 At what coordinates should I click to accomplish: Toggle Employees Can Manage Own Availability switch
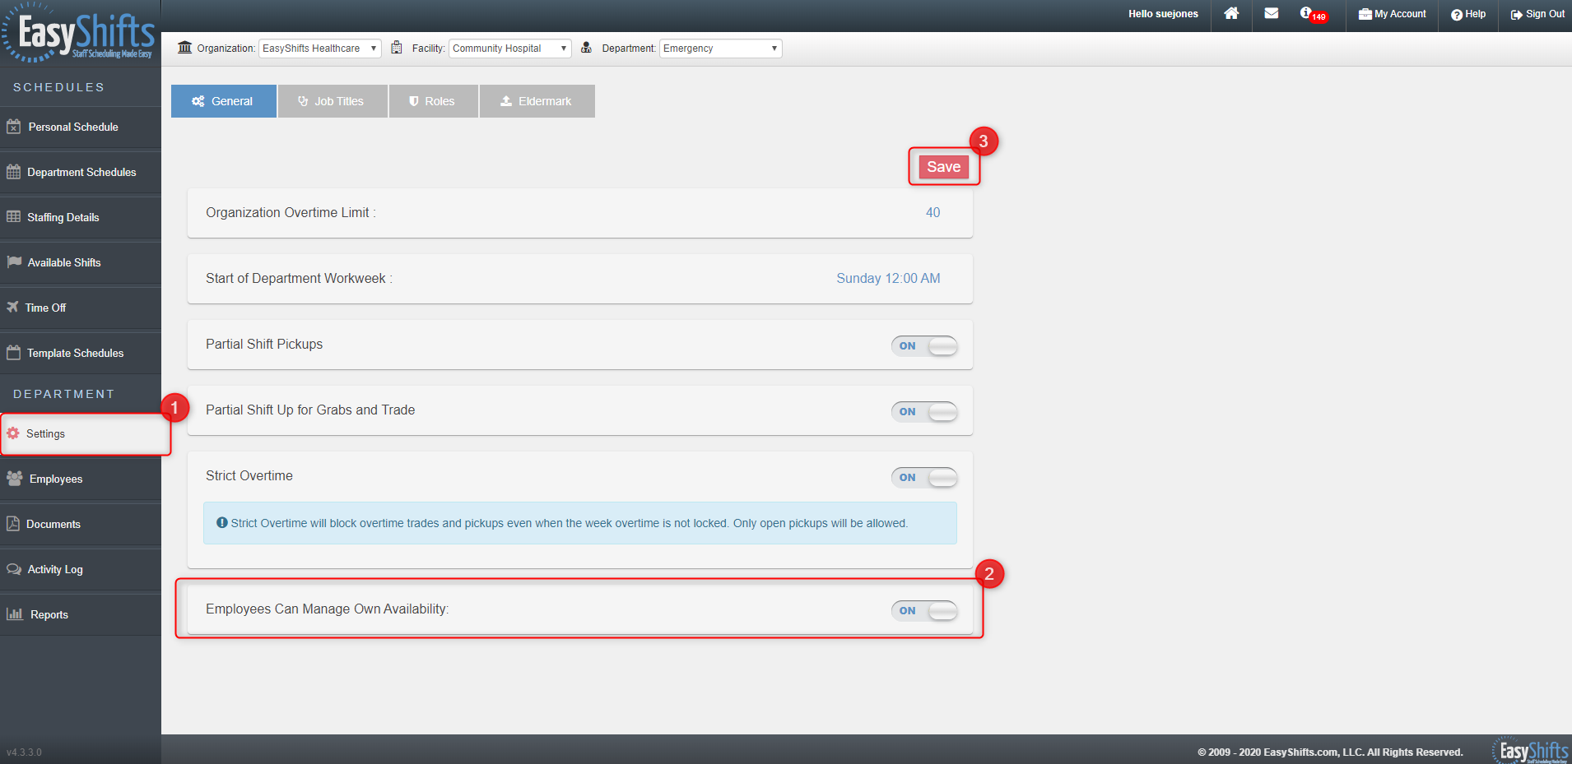pyautogui.click(x=924, y=611)
